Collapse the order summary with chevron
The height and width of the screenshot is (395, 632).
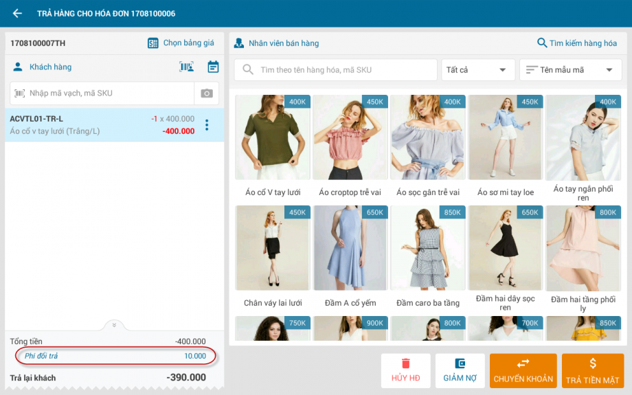[x=114, y=325]
